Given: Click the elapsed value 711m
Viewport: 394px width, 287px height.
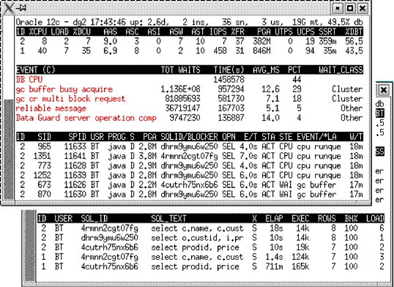Looking at the screenshot, I should click(275, 266).
